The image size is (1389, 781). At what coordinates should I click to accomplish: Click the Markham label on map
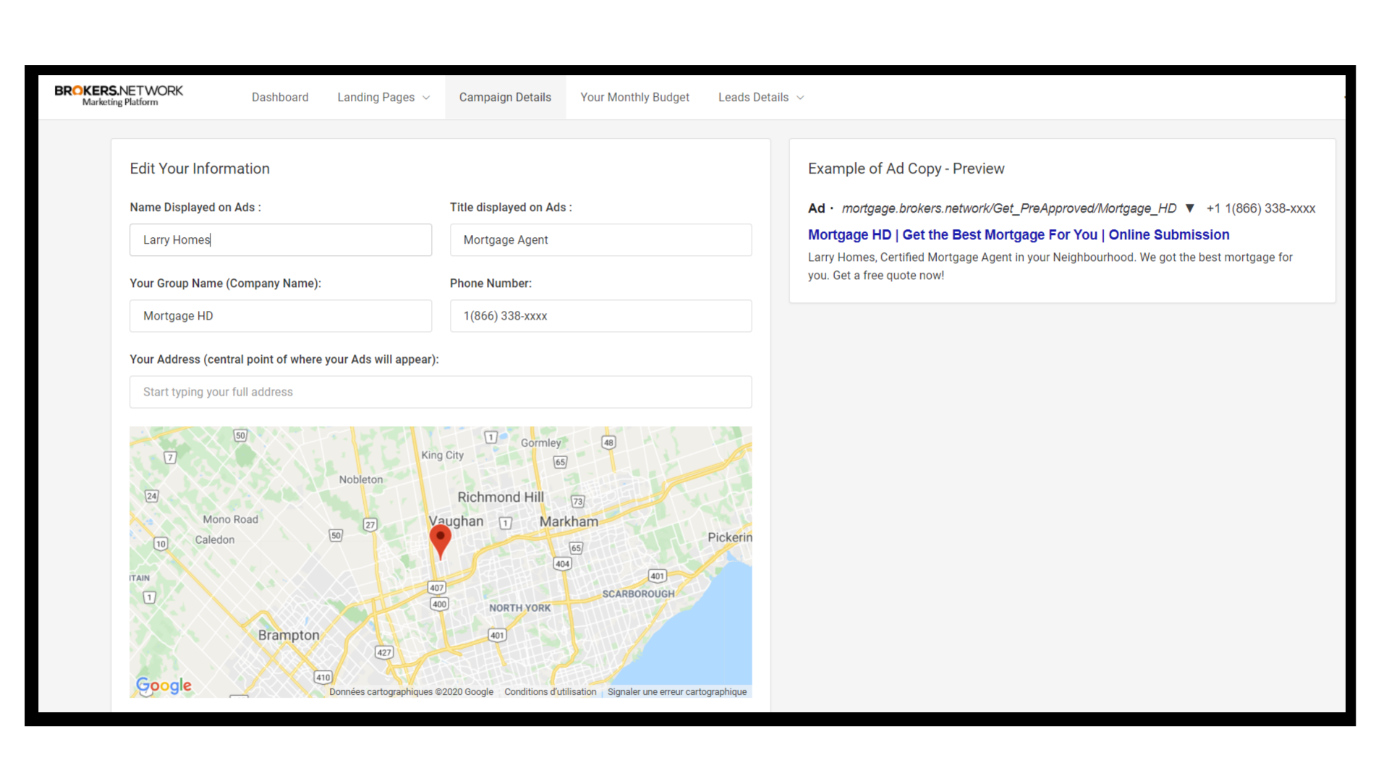(569, 521)
